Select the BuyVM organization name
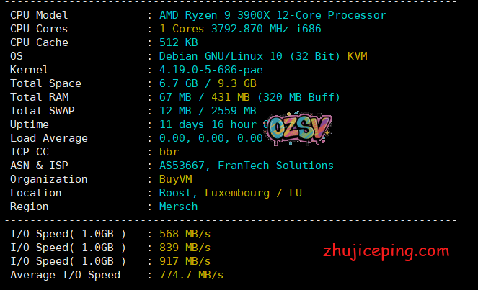Image resolution: width=478 pixels, height=290 pixels. 176,179
